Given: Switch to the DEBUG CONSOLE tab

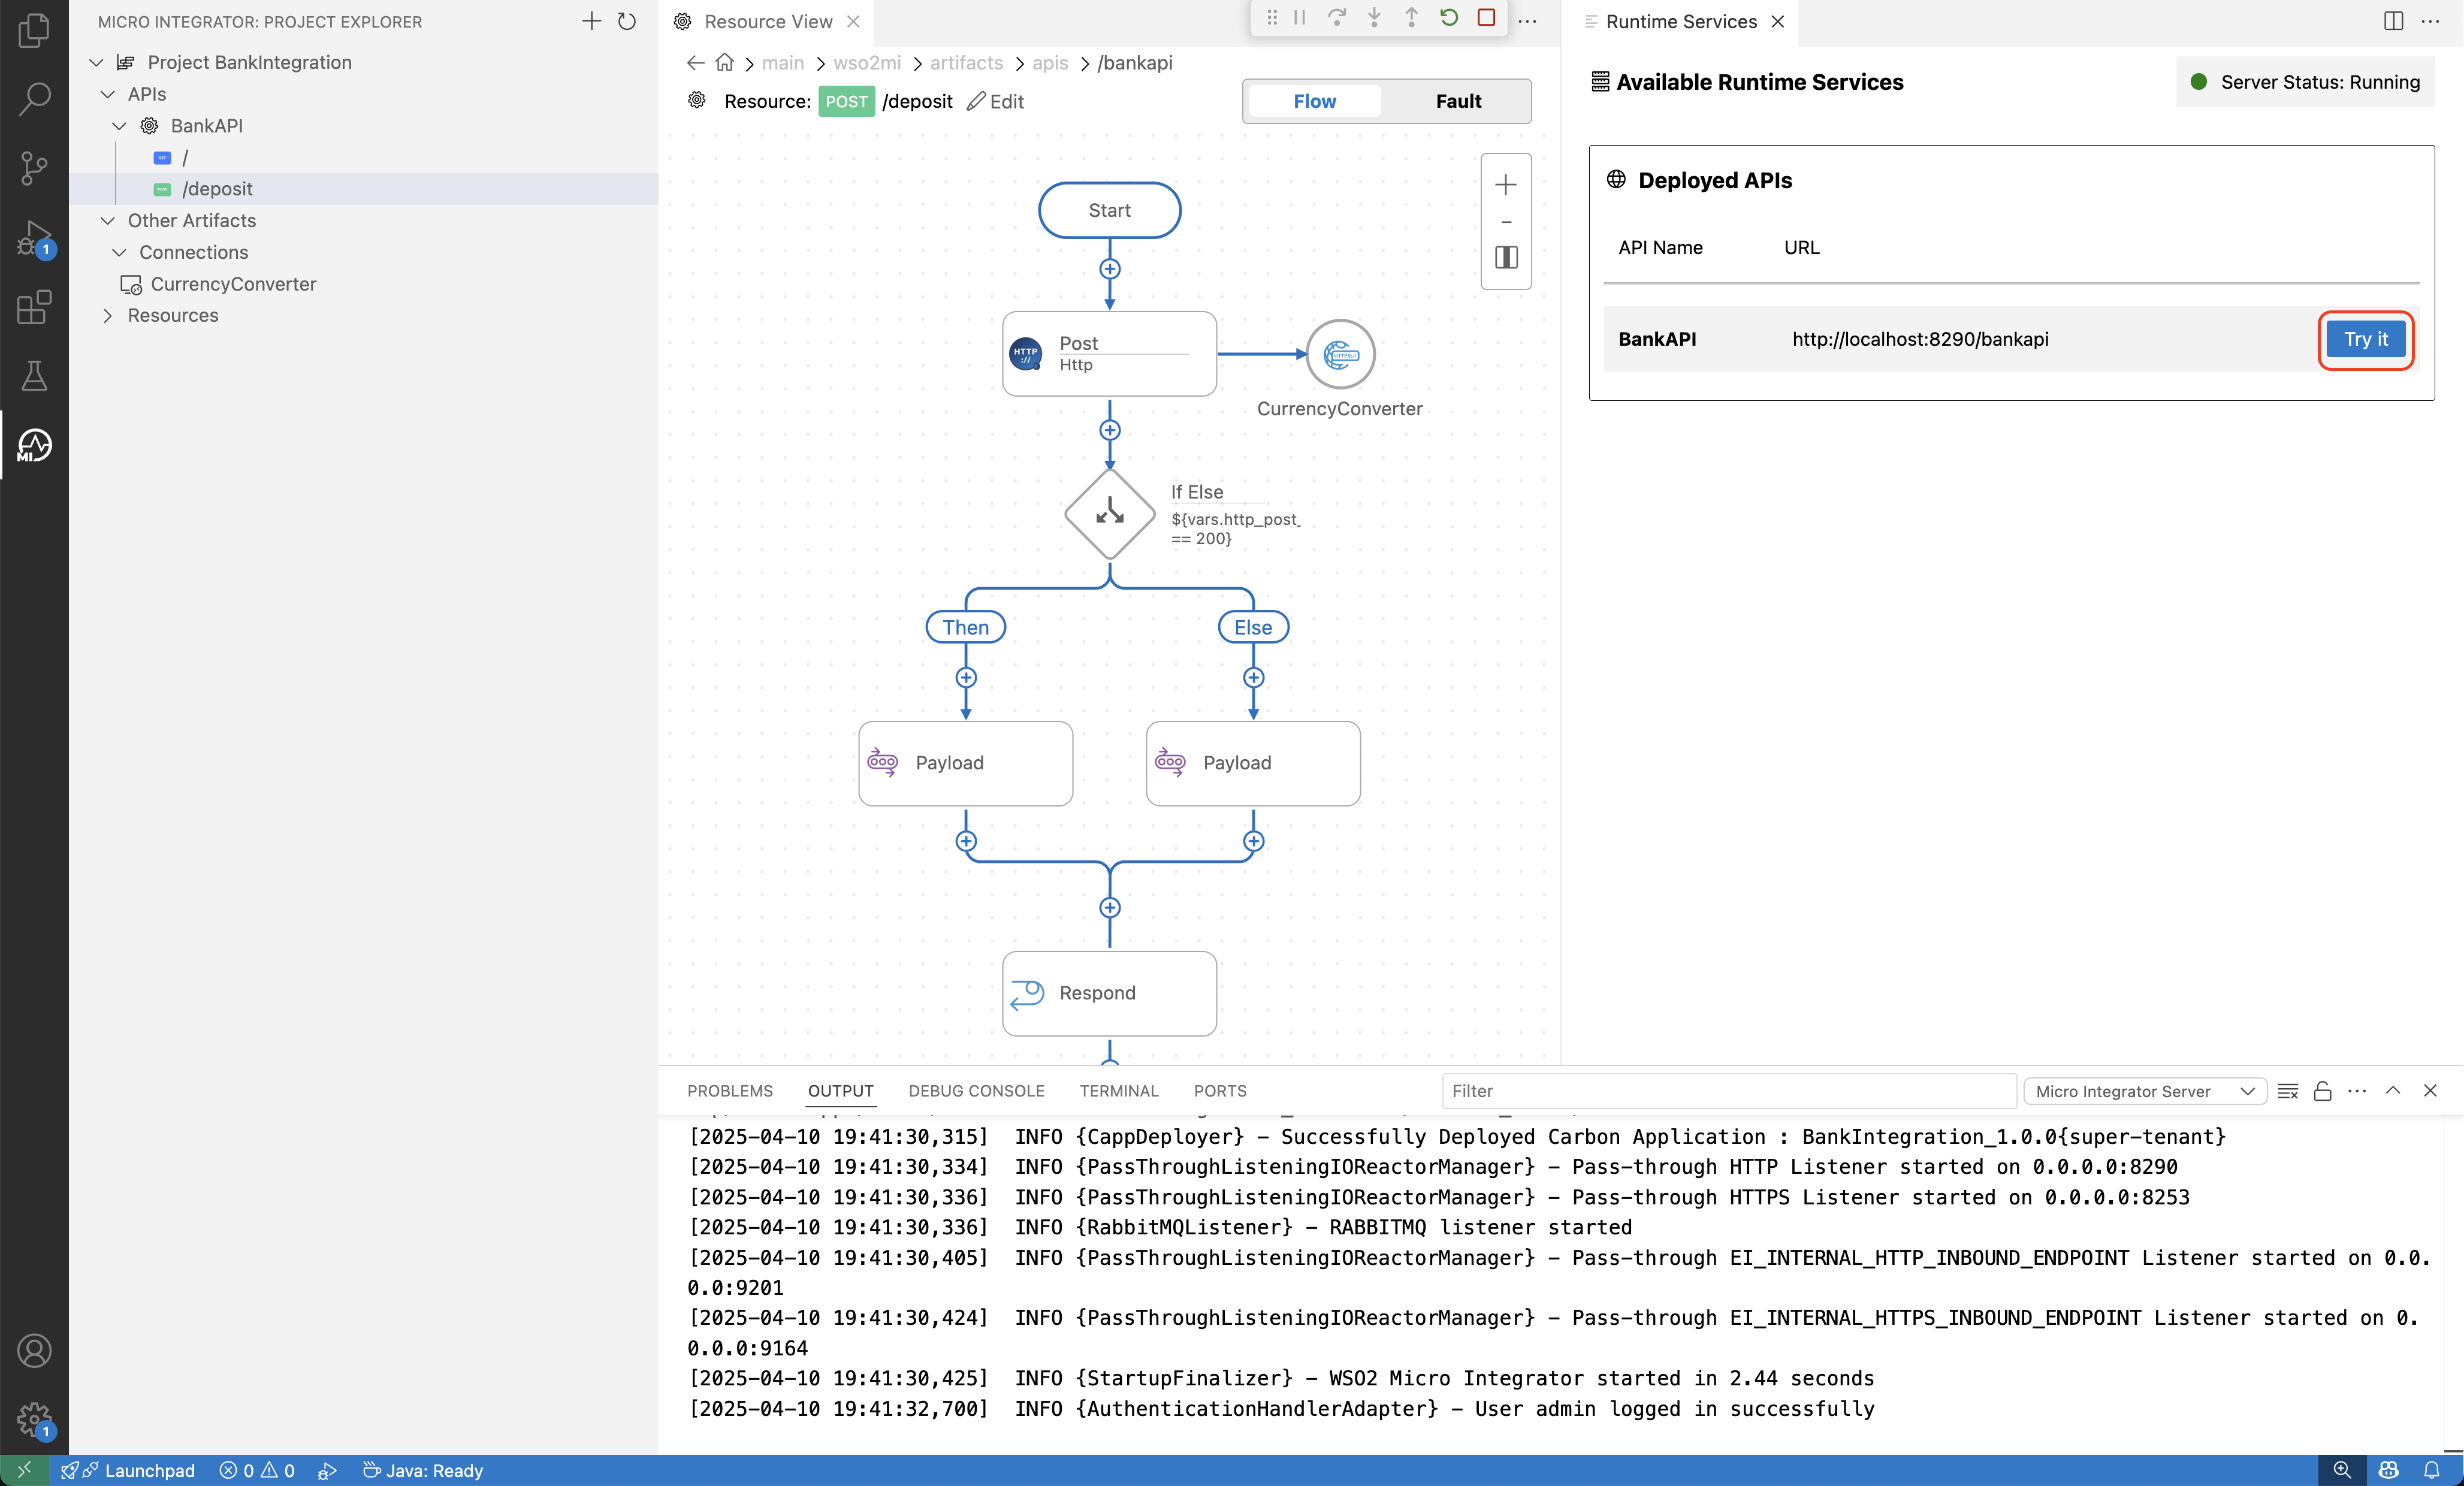Looking at the screenshot, I should pos(976,1091).
